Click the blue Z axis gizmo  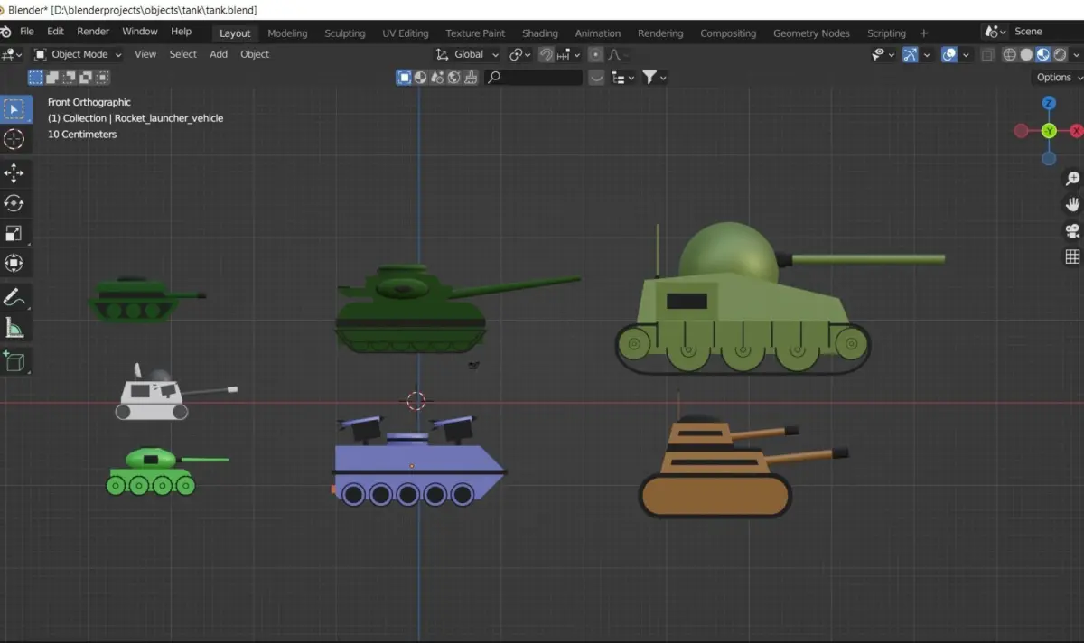(x=1049, y=103)
